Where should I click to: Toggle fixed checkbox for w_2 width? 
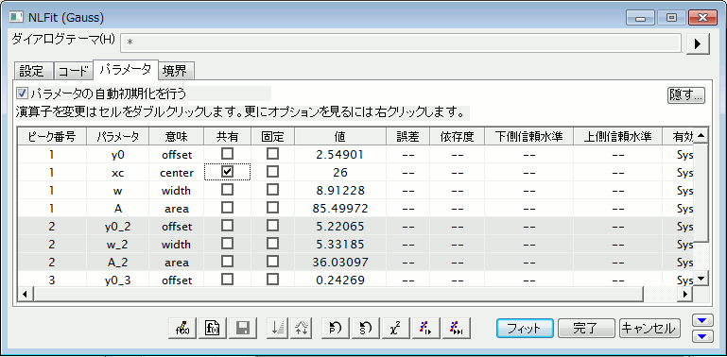click(x=272, y=244)
